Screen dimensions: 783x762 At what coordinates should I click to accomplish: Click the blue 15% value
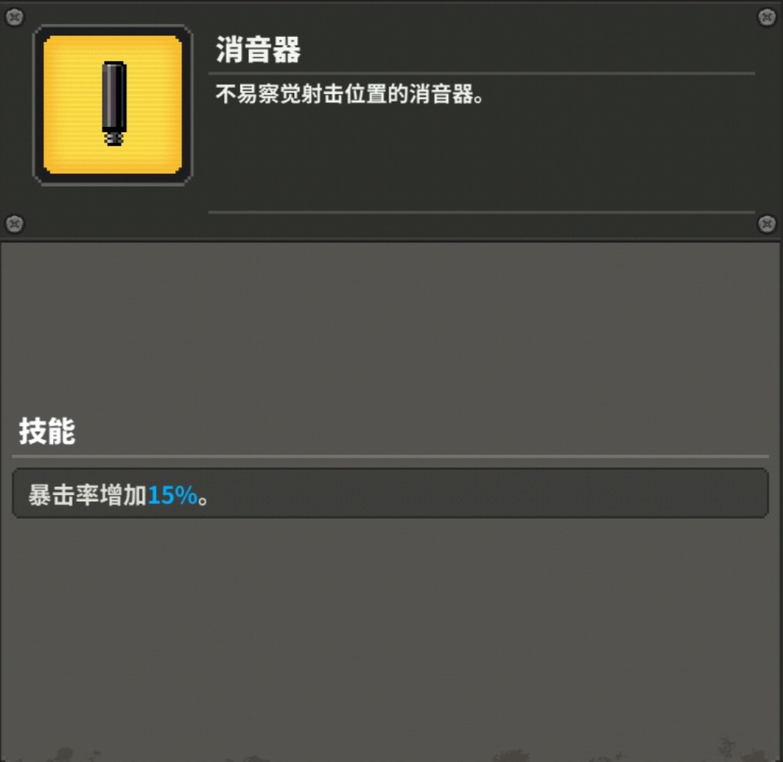tap(172, 496)
